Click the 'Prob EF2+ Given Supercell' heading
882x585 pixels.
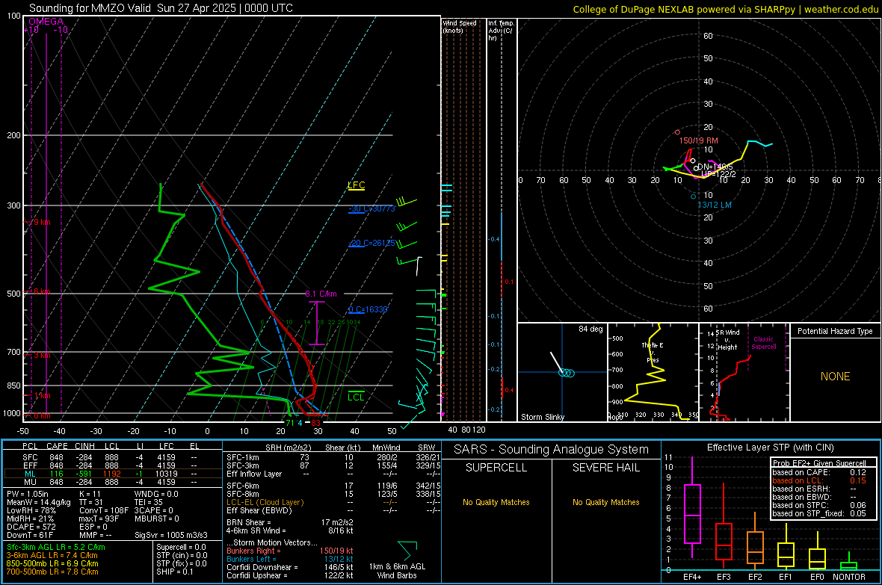point(819,463)
